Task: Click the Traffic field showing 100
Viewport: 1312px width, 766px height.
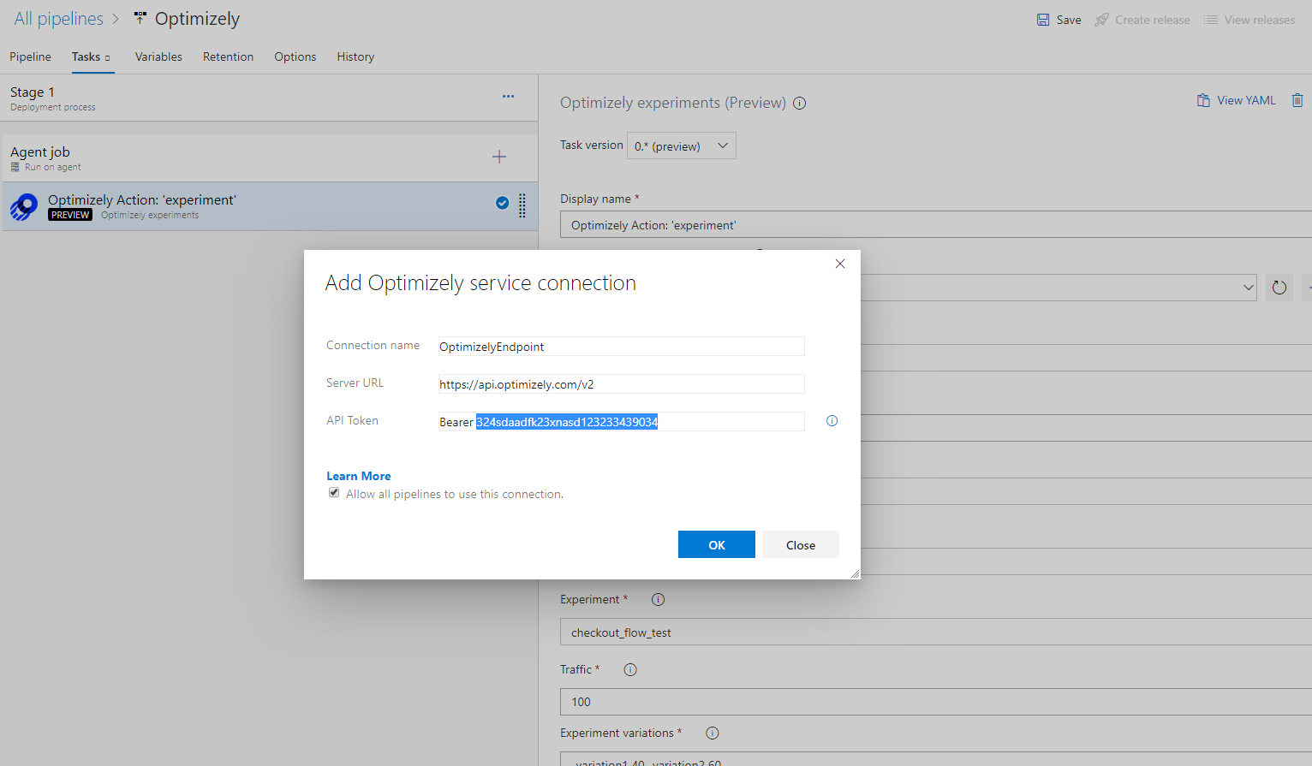Action: (936, 702)
